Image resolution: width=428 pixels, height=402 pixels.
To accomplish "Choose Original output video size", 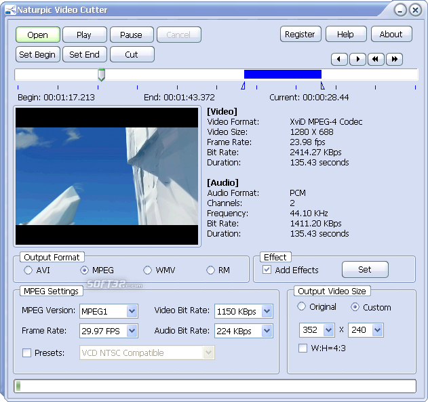I will [301, 306].
